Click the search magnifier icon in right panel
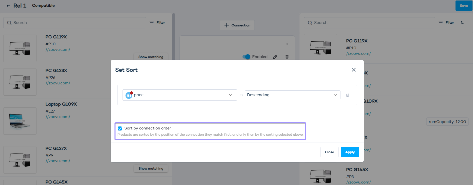 [x=310, y=23]
